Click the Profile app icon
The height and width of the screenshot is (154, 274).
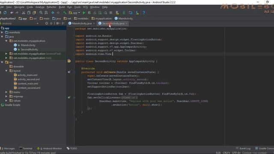tap(100, 13)
